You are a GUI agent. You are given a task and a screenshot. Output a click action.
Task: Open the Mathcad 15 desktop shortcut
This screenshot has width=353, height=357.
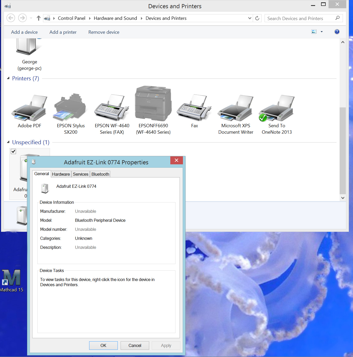click(x=11, y=277)
